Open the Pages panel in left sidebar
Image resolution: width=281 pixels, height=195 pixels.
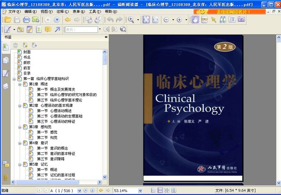(6, 60)
